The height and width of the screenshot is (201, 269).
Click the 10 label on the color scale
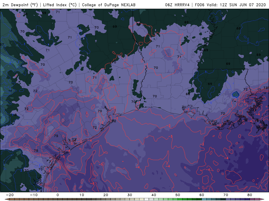pyautogui.click(x=82, y=195)
